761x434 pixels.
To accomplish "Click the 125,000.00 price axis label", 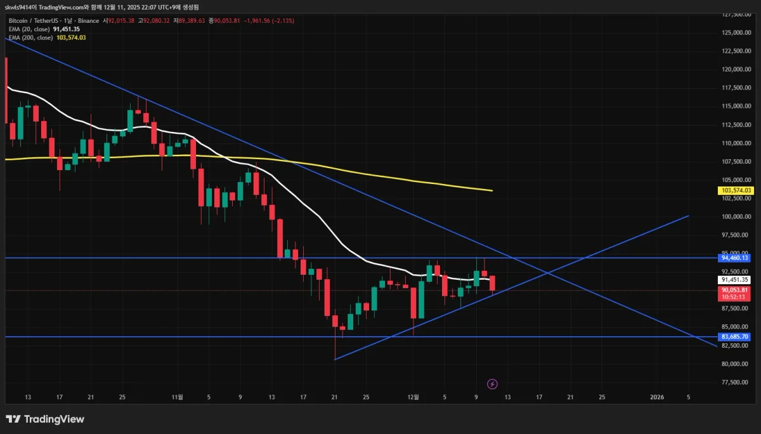I will point(736,33).
